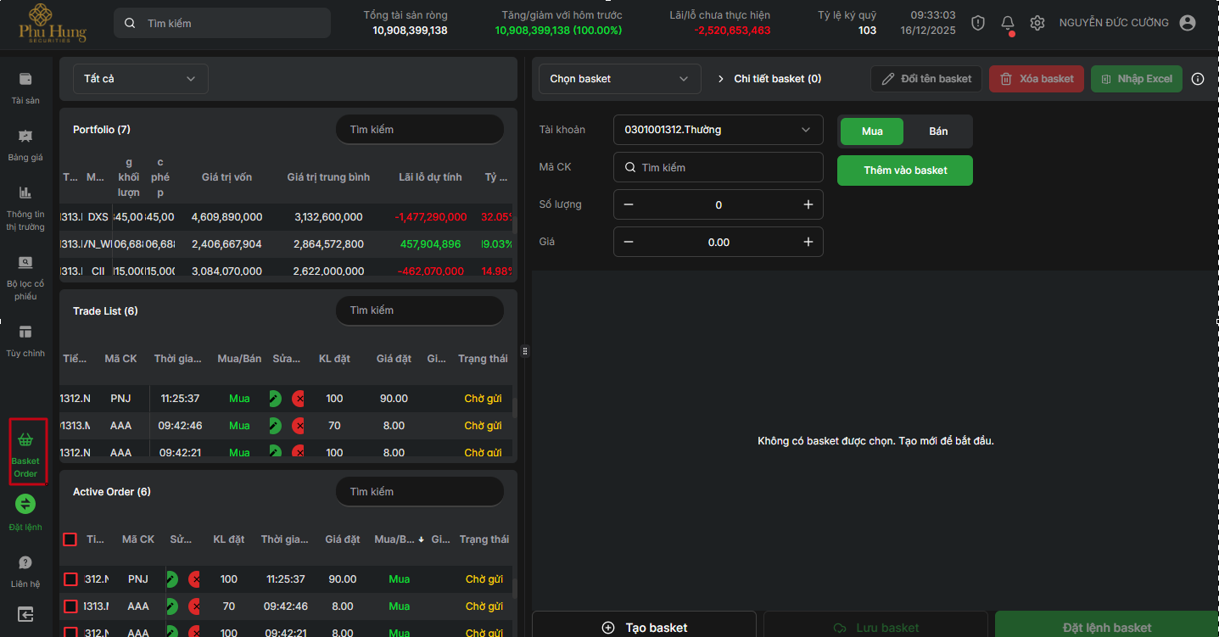This screenshot has height=637, width=1219.
Task: Expand the Tất cả filter dropdown
Action: [x=140, y=79]
